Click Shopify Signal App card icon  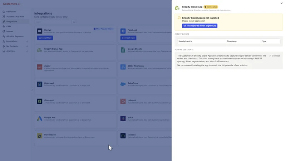(x=40, y=50)
